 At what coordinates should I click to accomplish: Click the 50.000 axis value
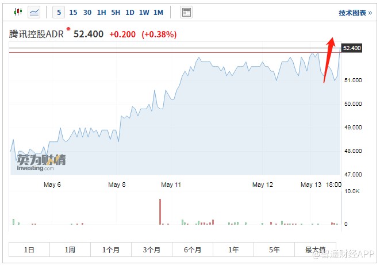point(353,103)
